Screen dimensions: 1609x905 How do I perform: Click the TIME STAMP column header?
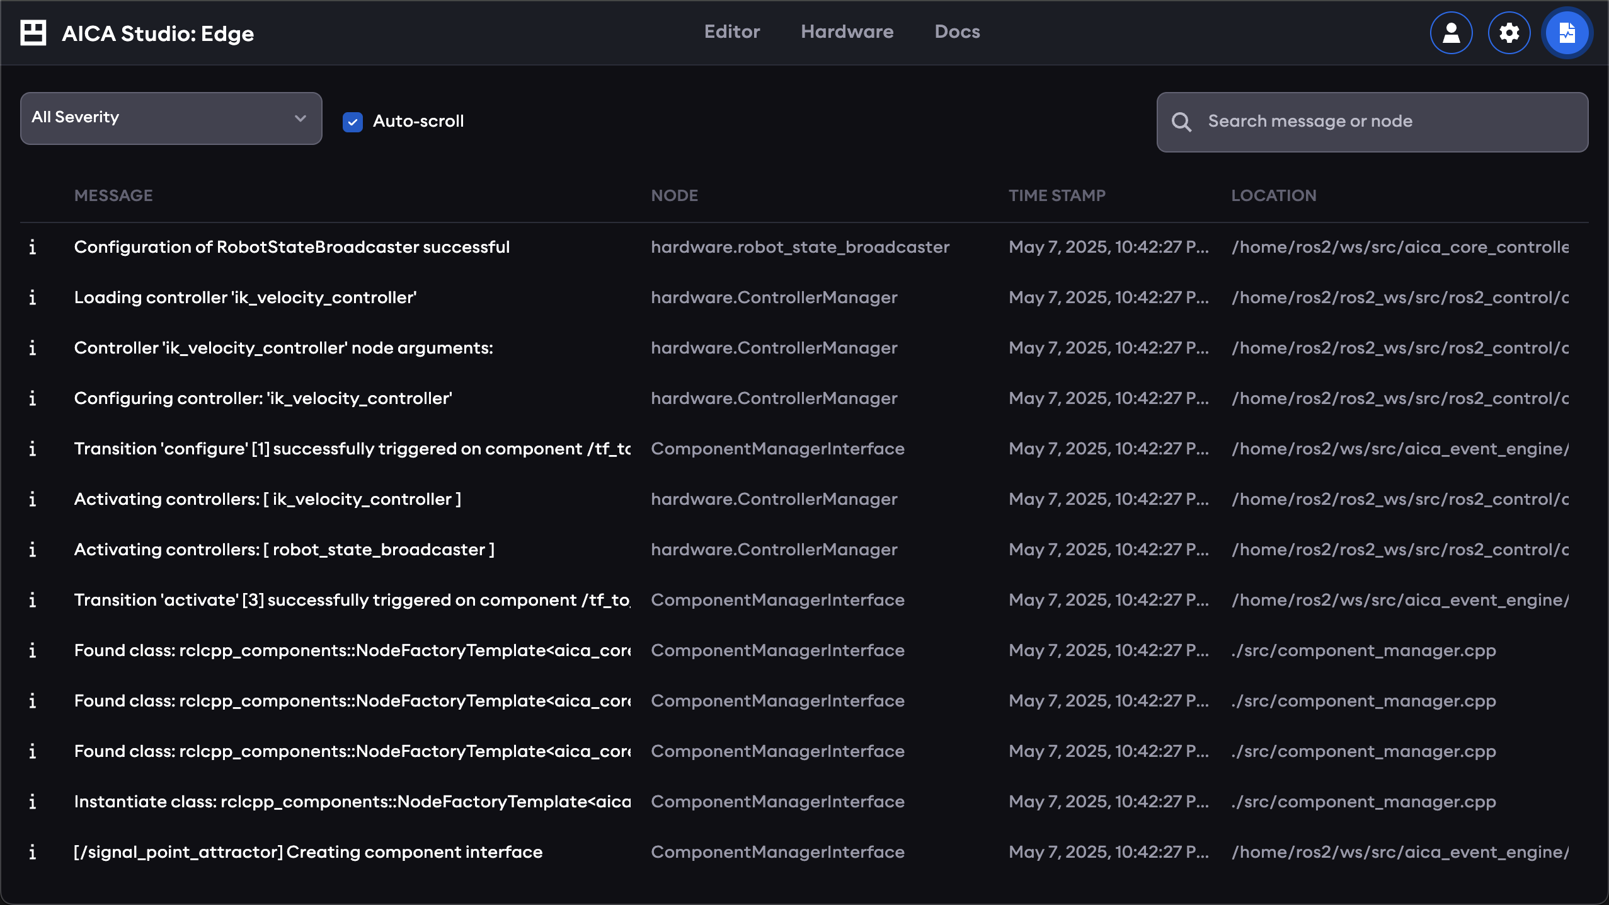1057,195
